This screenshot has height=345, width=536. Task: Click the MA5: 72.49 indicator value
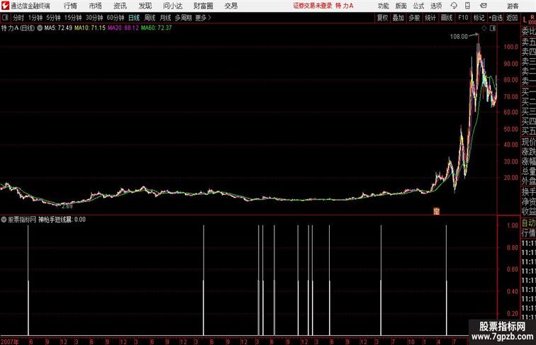[58, 28]
